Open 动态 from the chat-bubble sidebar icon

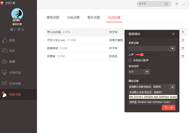(4, 50)
